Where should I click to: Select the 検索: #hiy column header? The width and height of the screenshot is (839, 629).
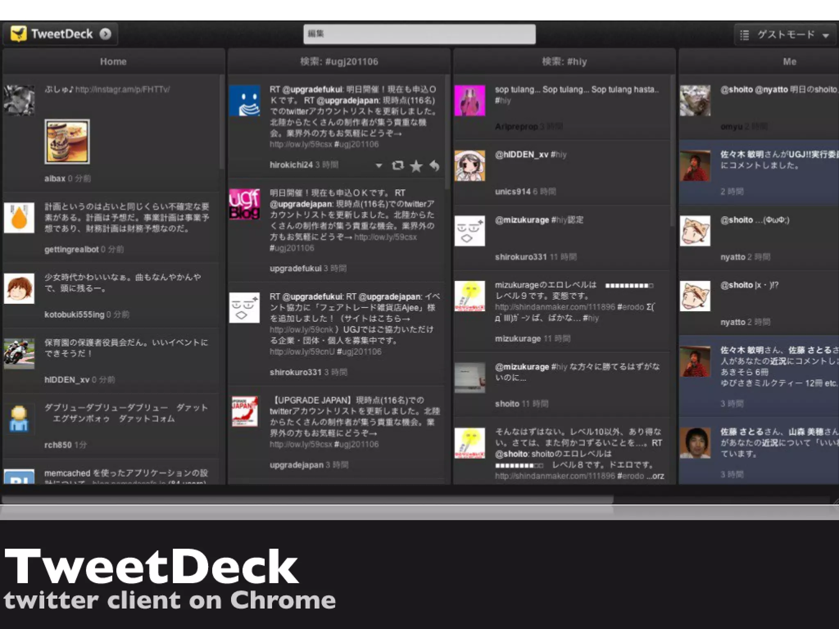click(x=565, y=61)
